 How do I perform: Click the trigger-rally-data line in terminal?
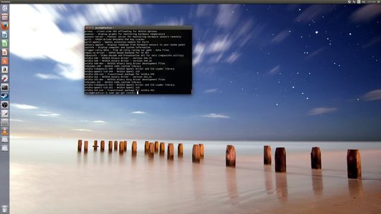(127, 50)
